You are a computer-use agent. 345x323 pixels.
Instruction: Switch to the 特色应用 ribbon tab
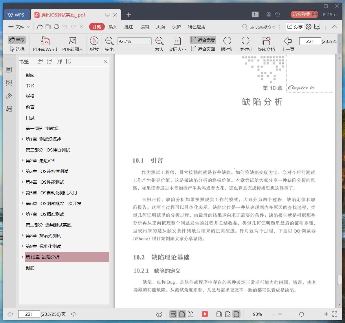pos(197,27)
